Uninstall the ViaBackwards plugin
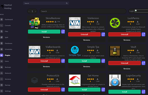Screen dimensions: 148x95 coord(44,61)
